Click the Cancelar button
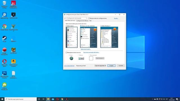This screenshot has height=101, width=180. pos(121,66)
